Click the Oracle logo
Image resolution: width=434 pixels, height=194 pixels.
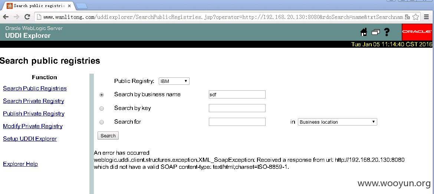point(417,32)
